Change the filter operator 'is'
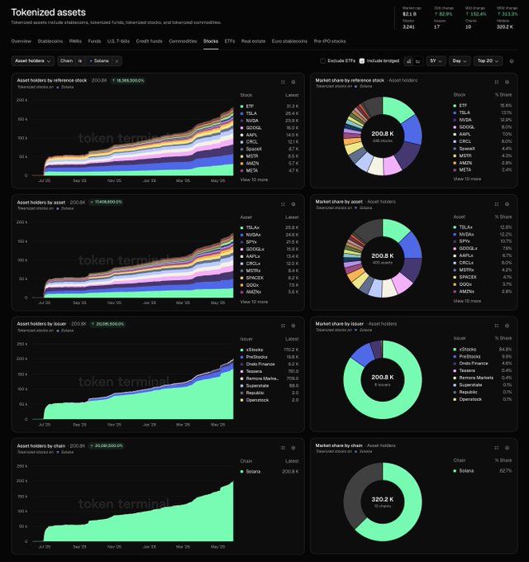This screenshot has height=562, width=529. (x=80, y=61)
